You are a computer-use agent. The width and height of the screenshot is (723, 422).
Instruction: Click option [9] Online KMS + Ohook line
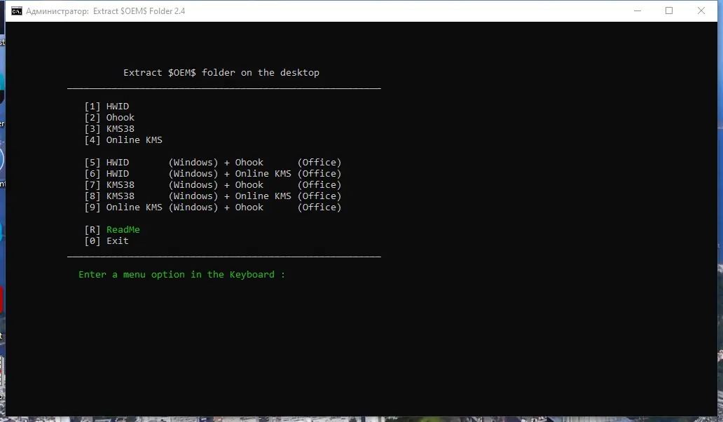click(213, 207)
